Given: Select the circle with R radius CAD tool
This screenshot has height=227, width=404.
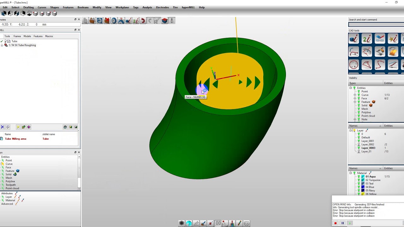Looking at the screenshot, I should pyautogui.click(x=354, y=65).
